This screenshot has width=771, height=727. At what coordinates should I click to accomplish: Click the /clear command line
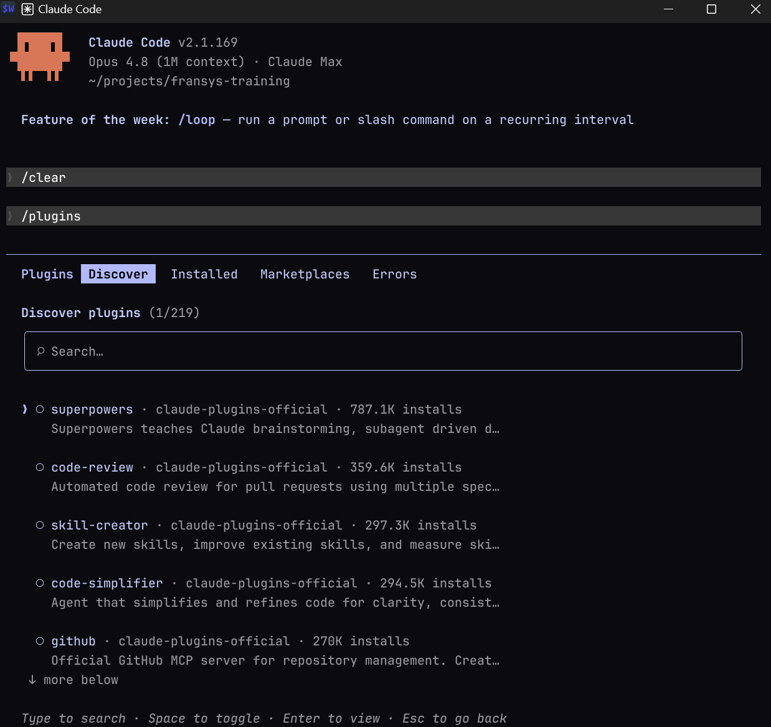(384, 178)
